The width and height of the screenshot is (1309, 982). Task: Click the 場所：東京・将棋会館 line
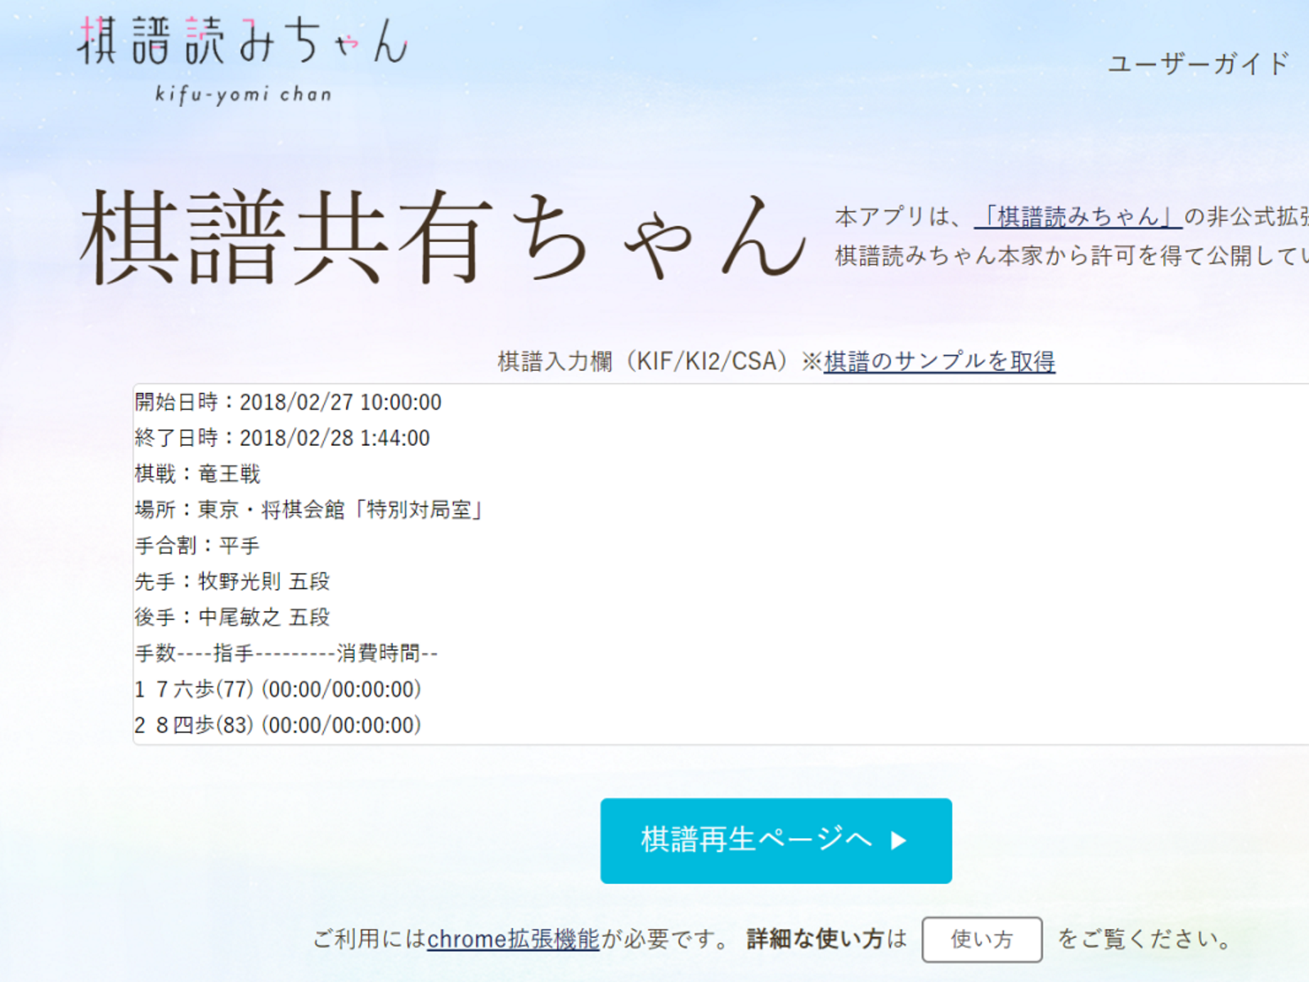point(308,510)
